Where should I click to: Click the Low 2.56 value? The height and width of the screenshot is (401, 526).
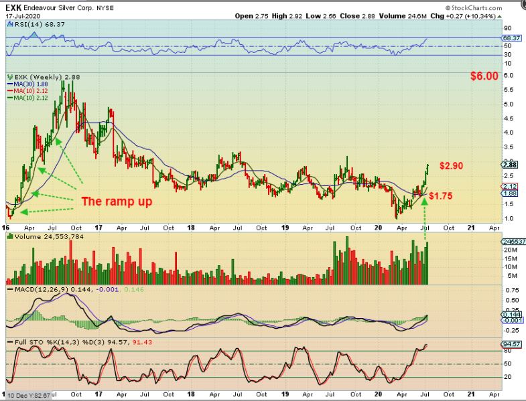tap(321, 16)
